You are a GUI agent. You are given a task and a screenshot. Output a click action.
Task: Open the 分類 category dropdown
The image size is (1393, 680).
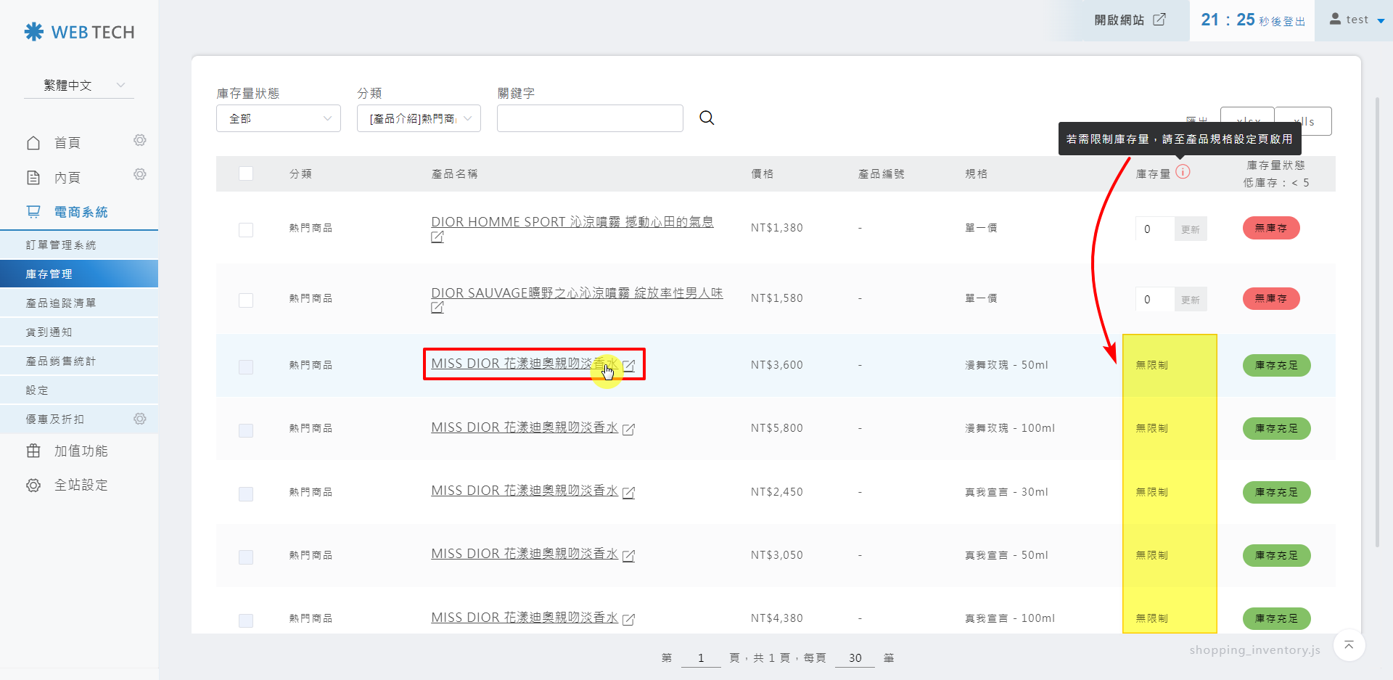pyautogui.click(x=419, y=118)
